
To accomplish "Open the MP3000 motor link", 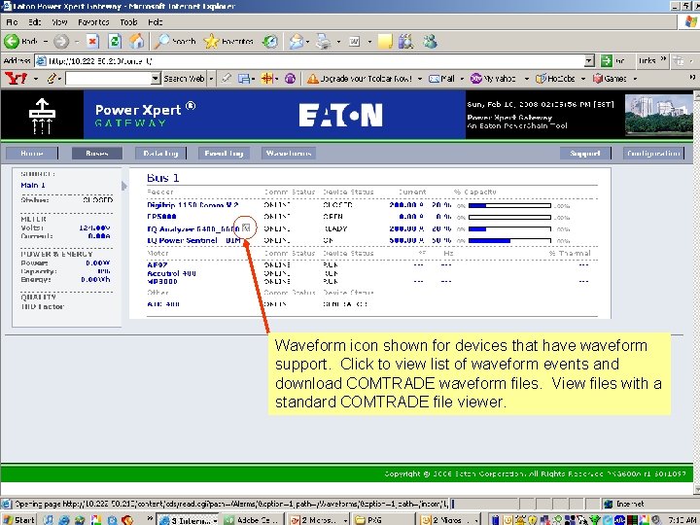I will [x=162, y=281].
